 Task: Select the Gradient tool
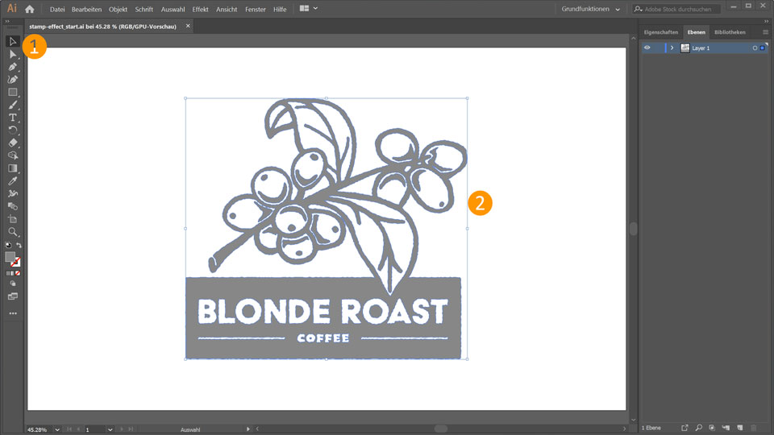[13, 168]
